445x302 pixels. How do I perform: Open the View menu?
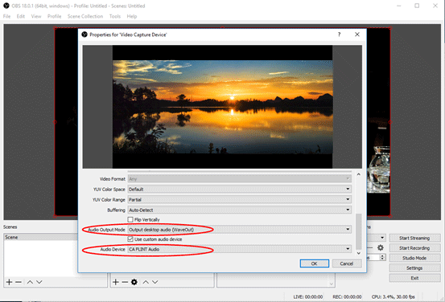tap(36, 16)
